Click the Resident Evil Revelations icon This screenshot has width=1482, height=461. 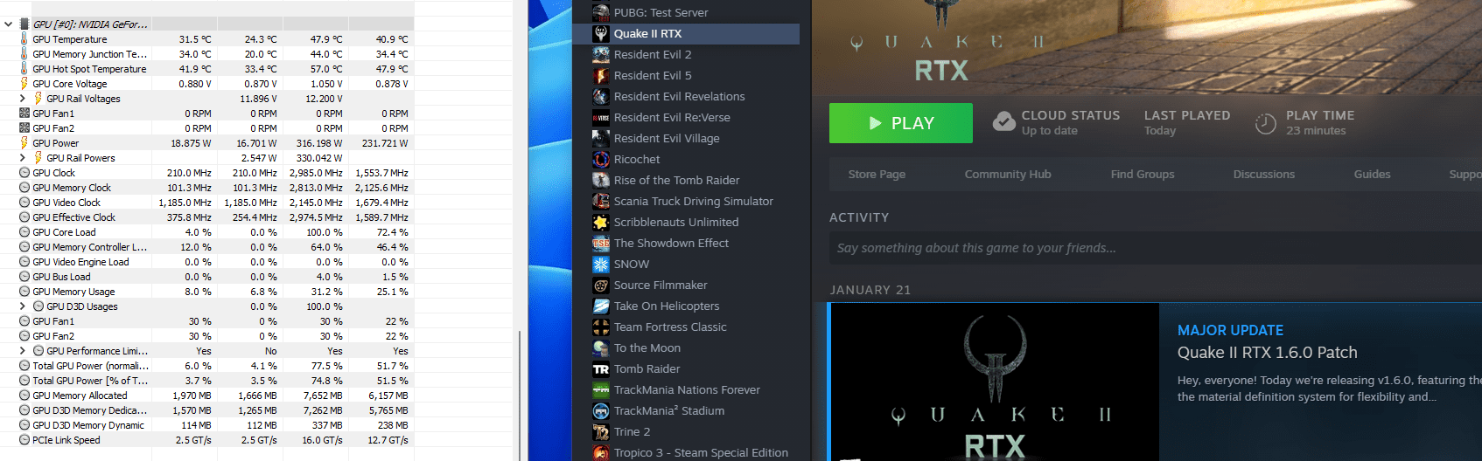pyautogui.click(x=601, y=96)
